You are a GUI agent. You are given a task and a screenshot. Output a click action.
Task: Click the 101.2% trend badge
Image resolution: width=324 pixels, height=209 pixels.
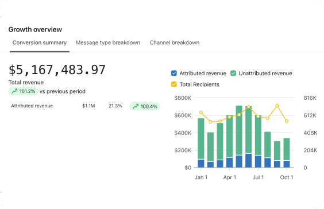click(23, 91)
